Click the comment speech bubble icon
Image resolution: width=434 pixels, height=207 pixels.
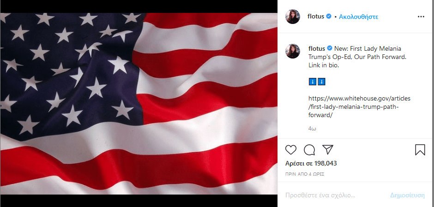click(309, 150)
